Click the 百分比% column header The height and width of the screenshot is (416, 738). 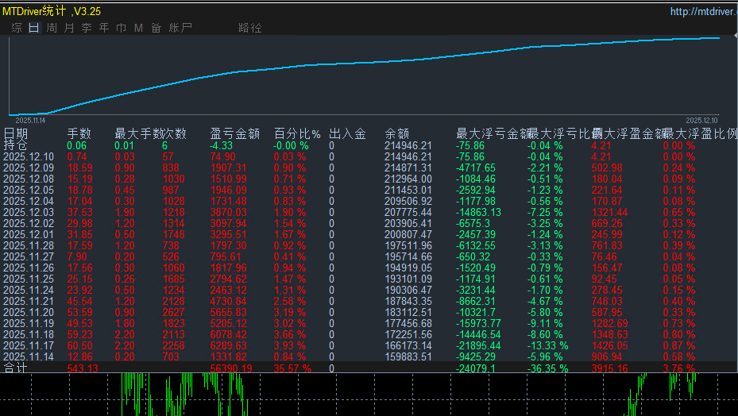coord(297,133)
